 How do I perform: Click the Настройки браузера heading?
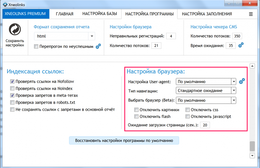[131, 27]
